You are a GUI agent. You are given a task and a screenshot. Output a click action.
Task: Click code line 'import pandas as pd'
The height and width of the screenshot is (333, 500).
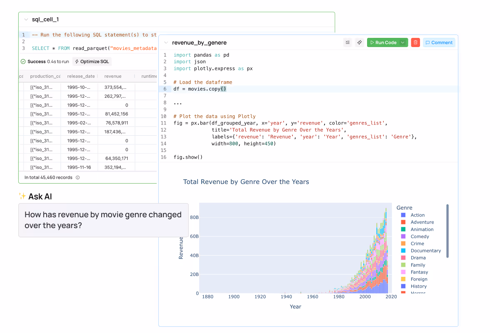click(201, 55)
